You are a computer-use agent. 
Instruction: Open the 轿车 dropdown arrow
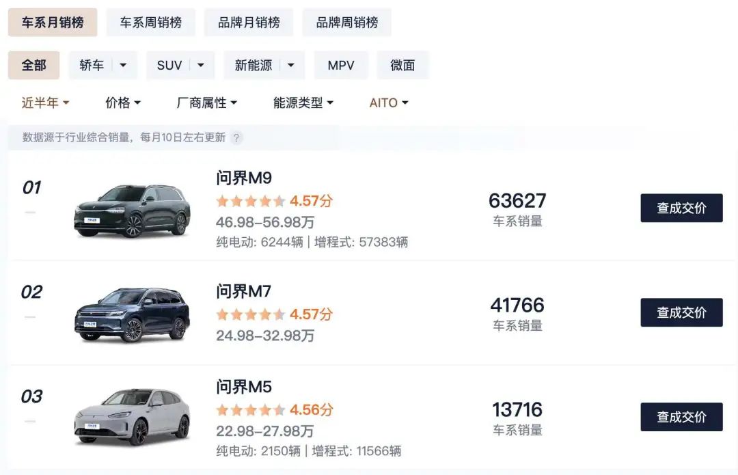pyautogui.click(x=123, y=66)
